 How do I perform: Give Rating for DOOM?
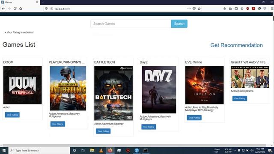12,115
